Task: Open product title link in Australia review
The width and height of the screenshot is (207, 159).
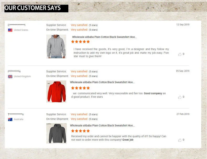Action: point(102,126)
